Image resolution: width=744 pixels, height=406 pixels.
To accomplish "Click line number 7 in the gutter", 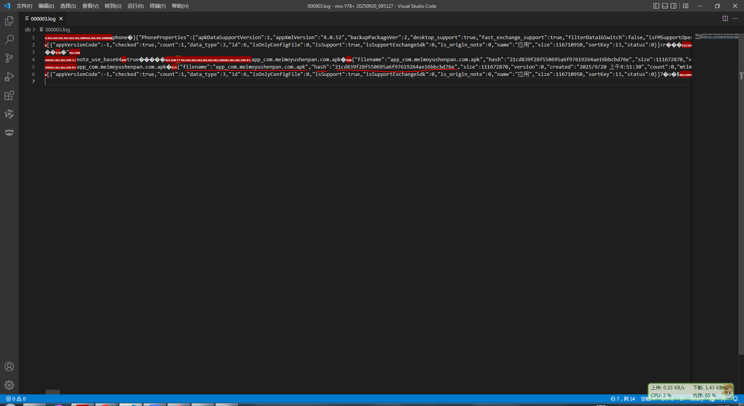I will [x=33, y=82].
